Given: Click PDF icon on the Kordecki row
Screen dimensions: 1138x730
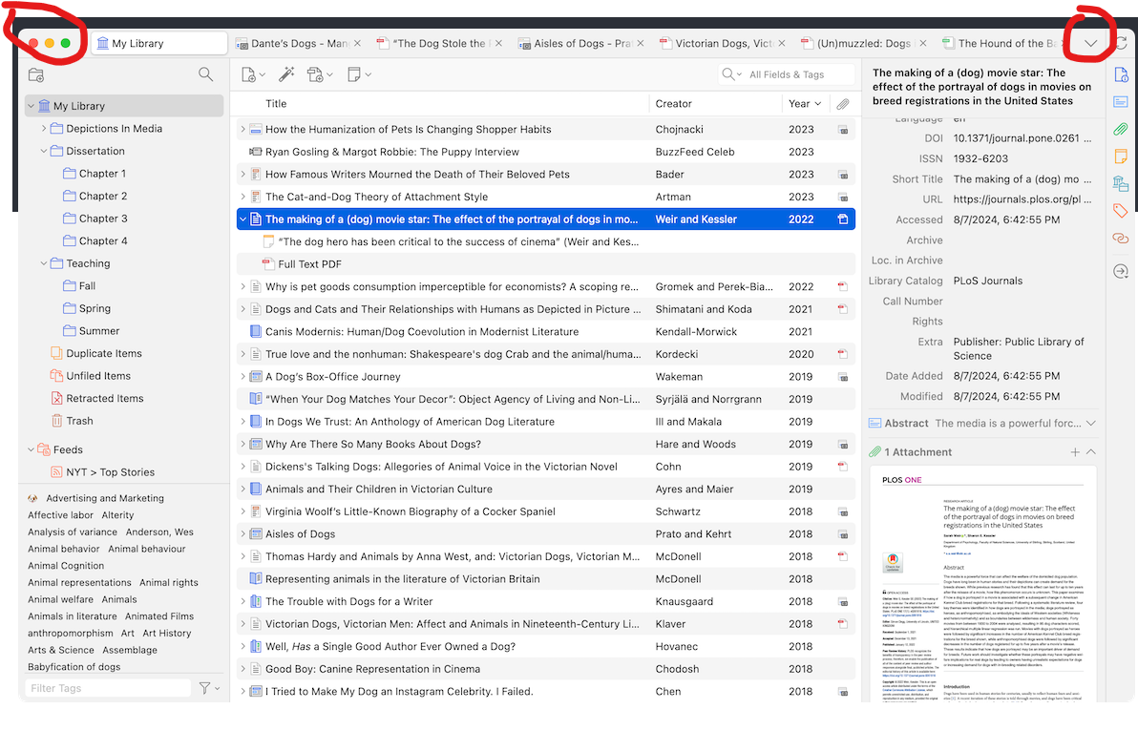Looking at the screenshot, I should (843, 354).
